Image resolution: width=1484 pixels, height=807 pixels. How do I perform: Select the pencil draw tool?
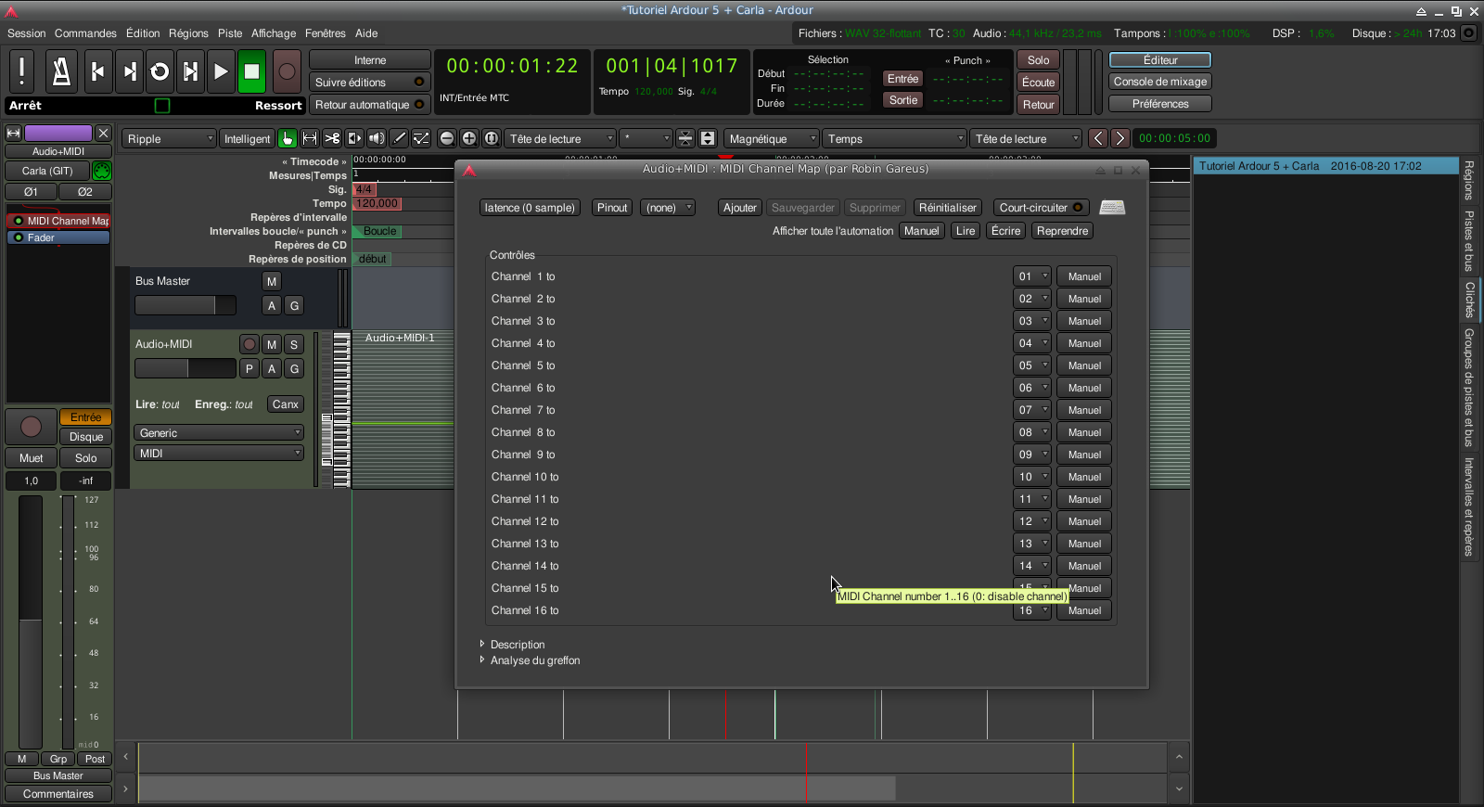click(x=400, y=138)
